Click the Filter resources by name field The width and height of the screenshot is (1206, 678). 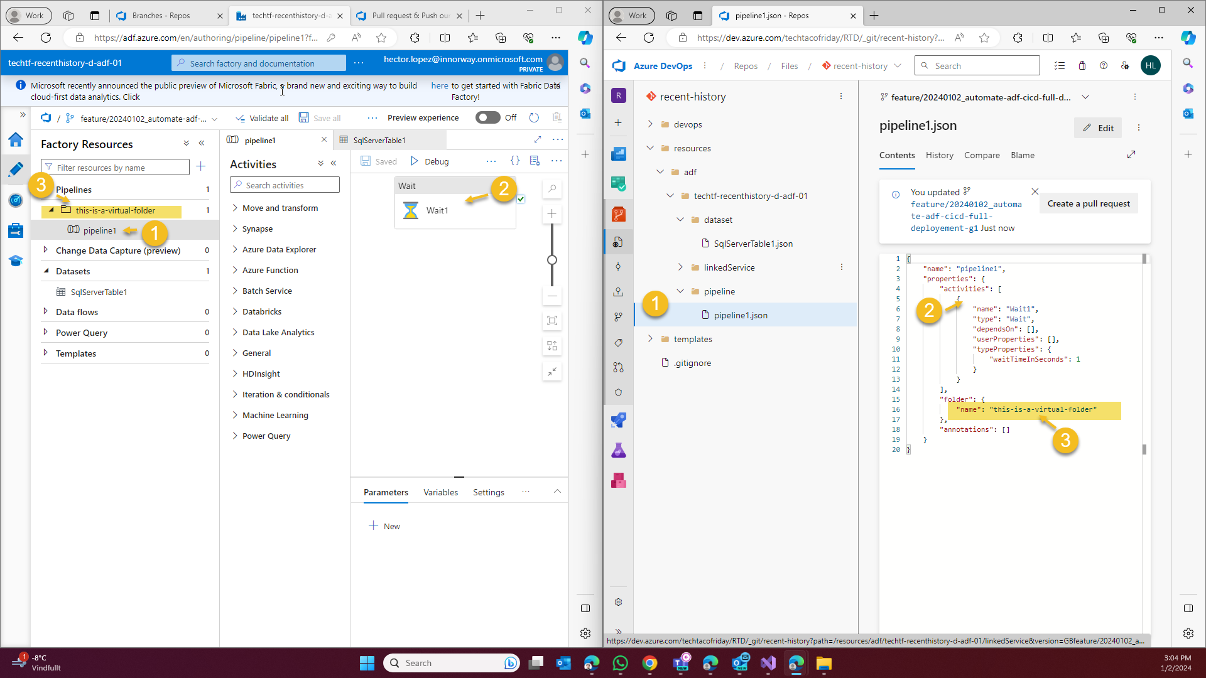click(115, 167)
